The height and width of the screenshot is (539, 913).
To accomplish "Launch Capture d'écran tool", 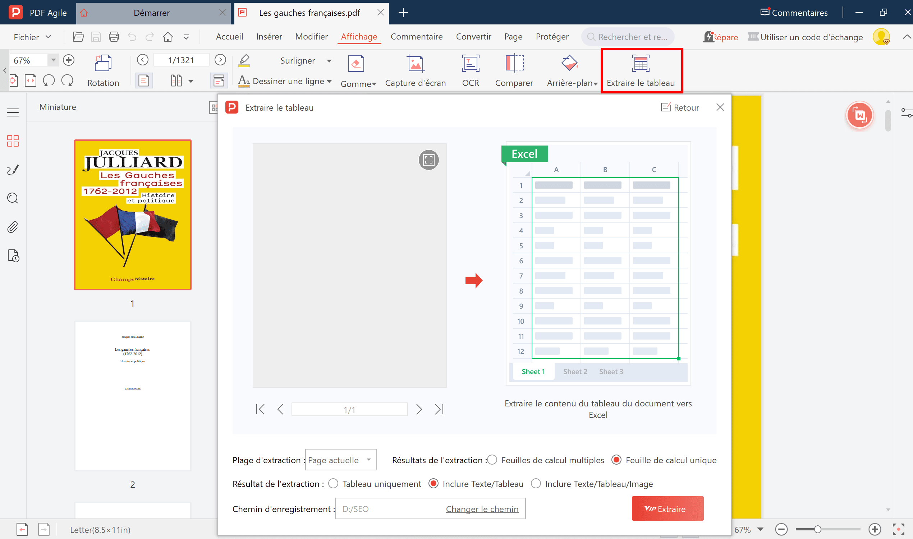I will click(x=415, y=71).
